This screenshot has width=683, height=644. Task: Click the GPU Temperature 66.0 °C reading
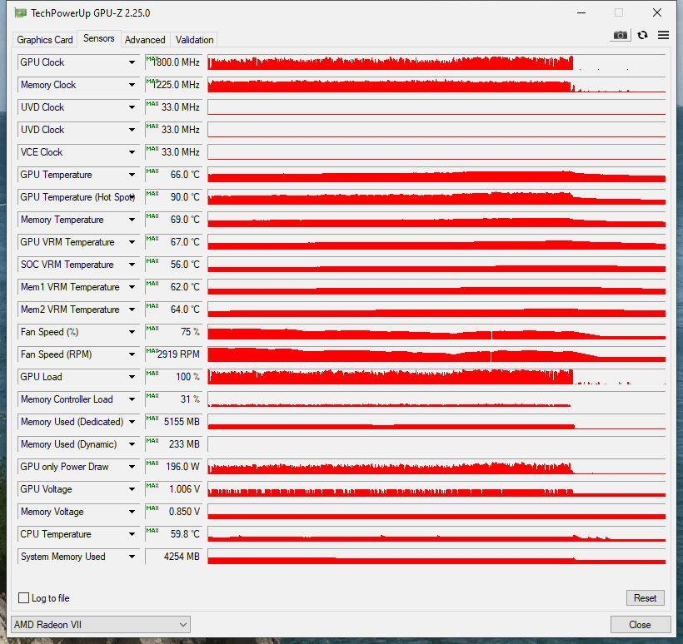tap(173, 175)
